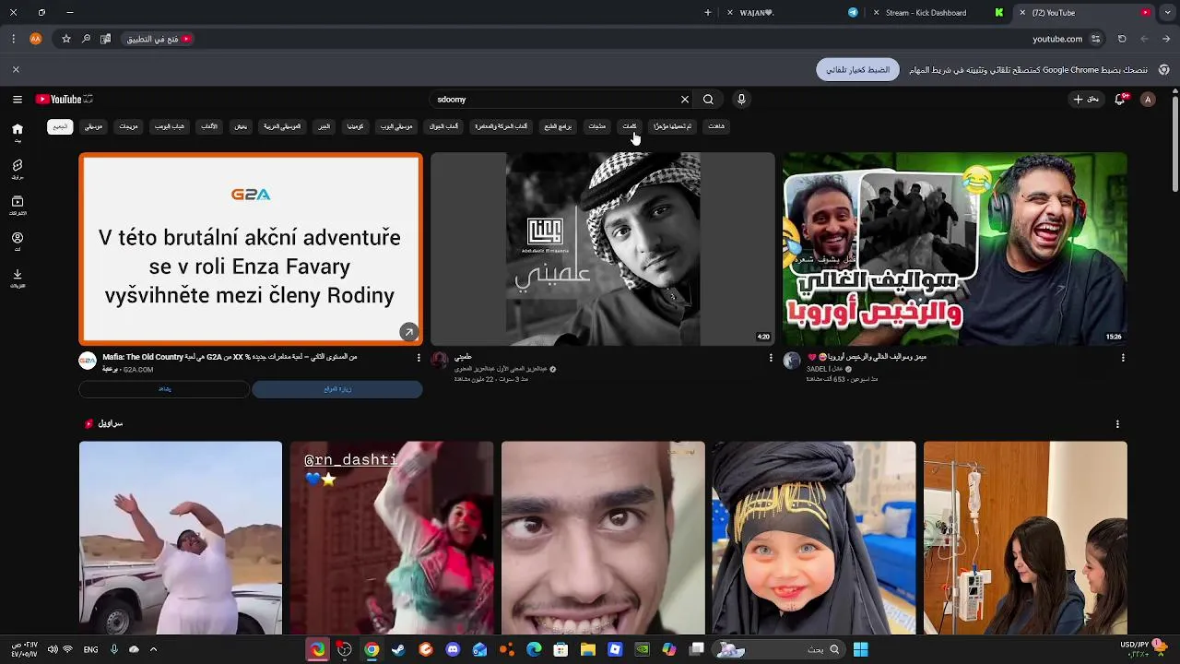1180x664 pixels.
Task: Open Steam from the taskbar
Action: (x=398, y=649)
